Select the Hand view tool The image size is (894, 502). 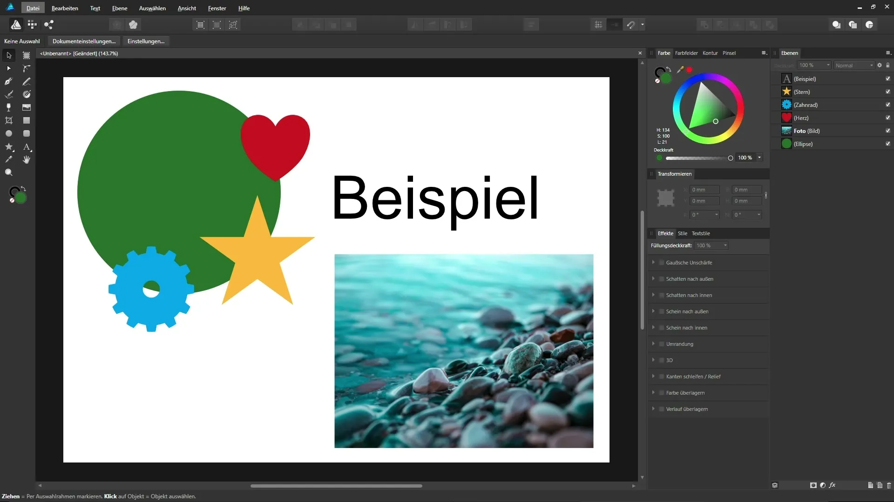[x=27, y=159]
